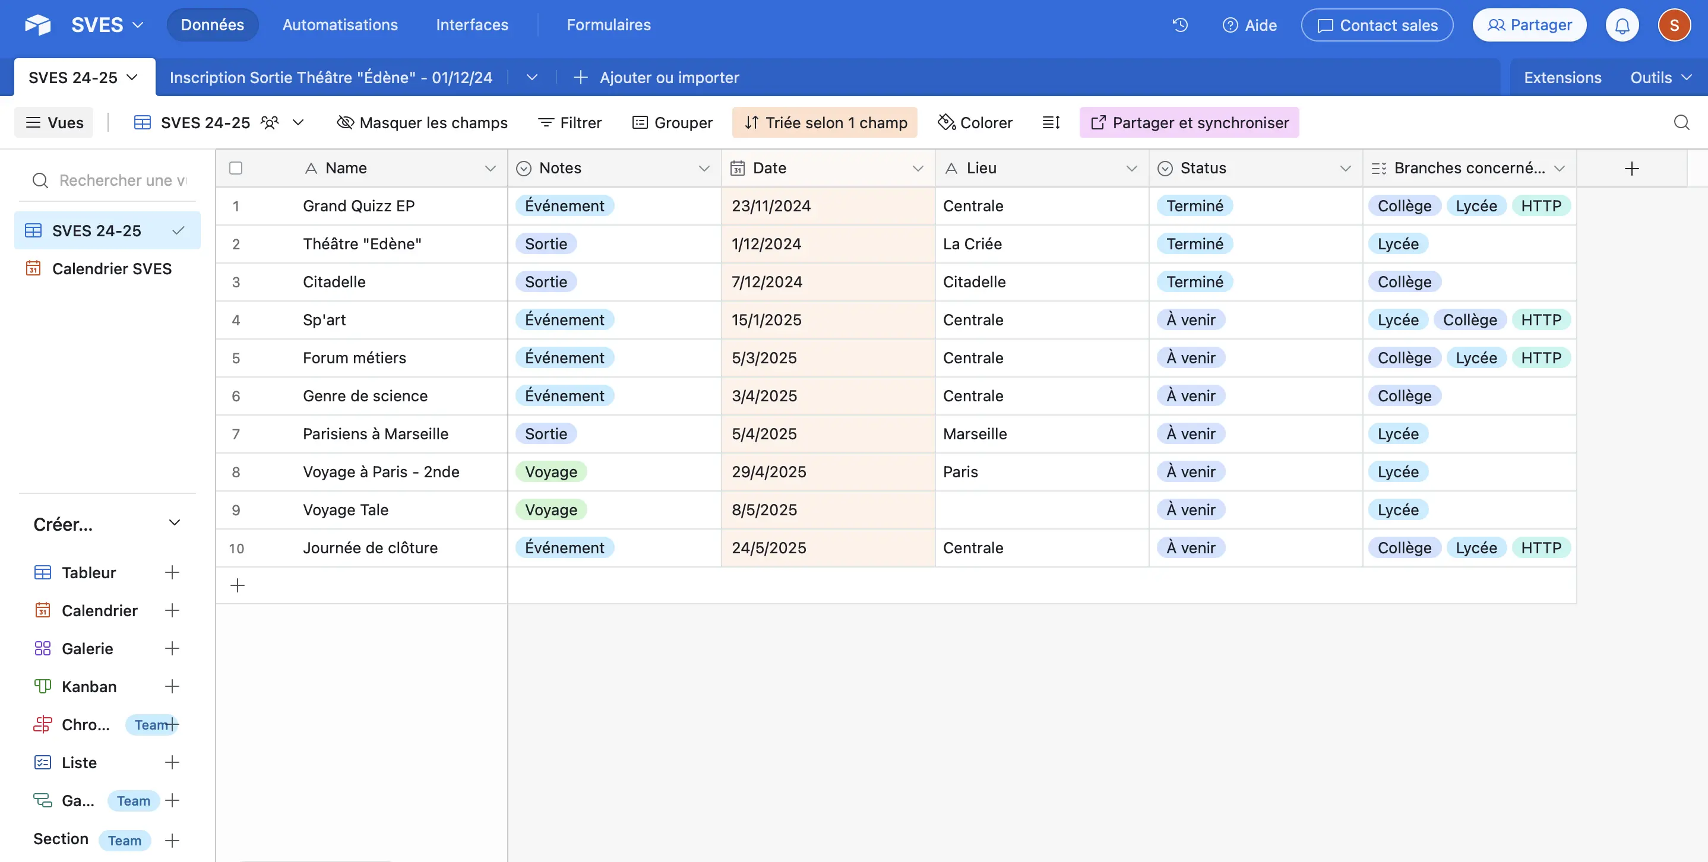This screenshot has height=862, width=1708.
Task: Click Galerie grid icon
Action: click(42, 648)
